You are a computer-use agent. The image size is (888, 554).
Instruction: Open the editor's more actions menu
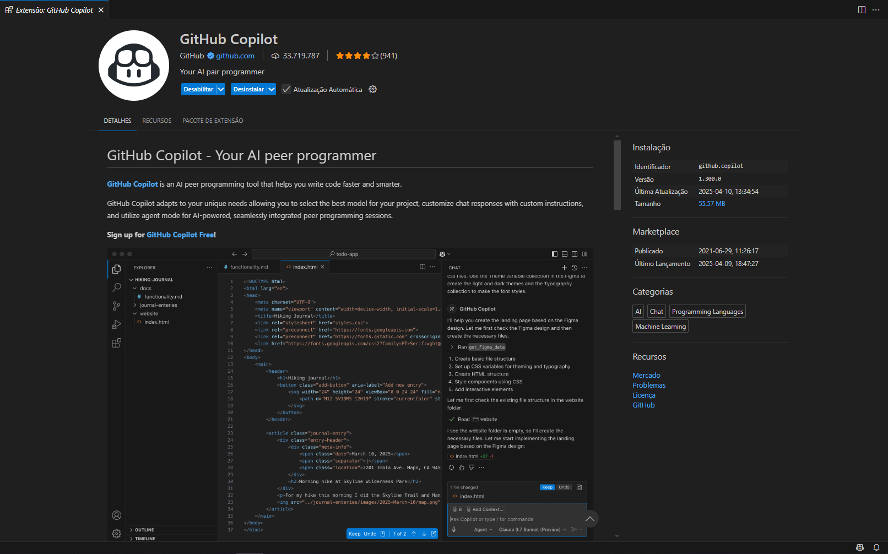(876, 10)
